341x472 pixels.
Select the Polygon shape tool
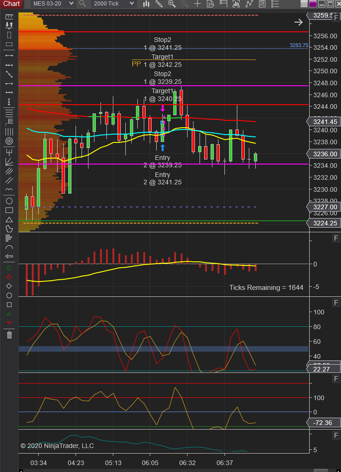(x=9, y=229)
